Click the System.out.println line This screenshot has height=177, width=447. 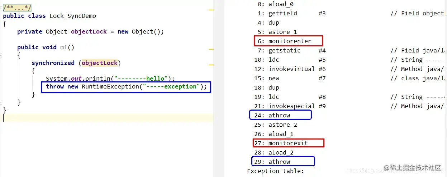(x=110, y=79)
